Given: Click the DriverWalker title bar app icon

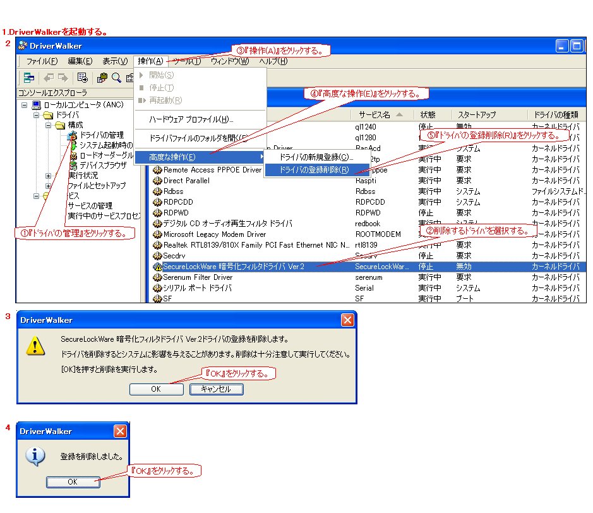Looking at the screenshot, I should coord(22,45).
